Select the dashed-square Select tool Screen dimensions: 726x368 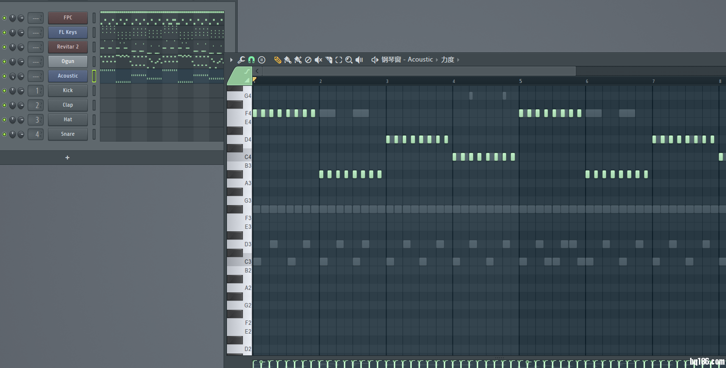tap(339, 60)
